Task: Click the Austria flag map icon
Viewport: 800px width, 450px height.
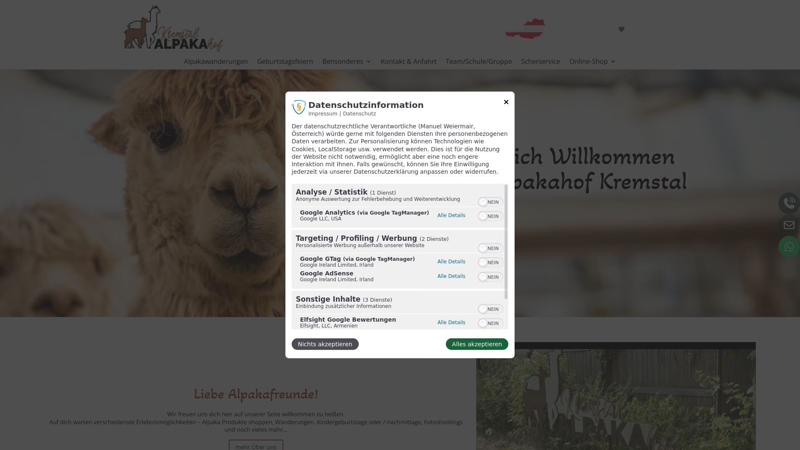Action: (x=525, y=29)
